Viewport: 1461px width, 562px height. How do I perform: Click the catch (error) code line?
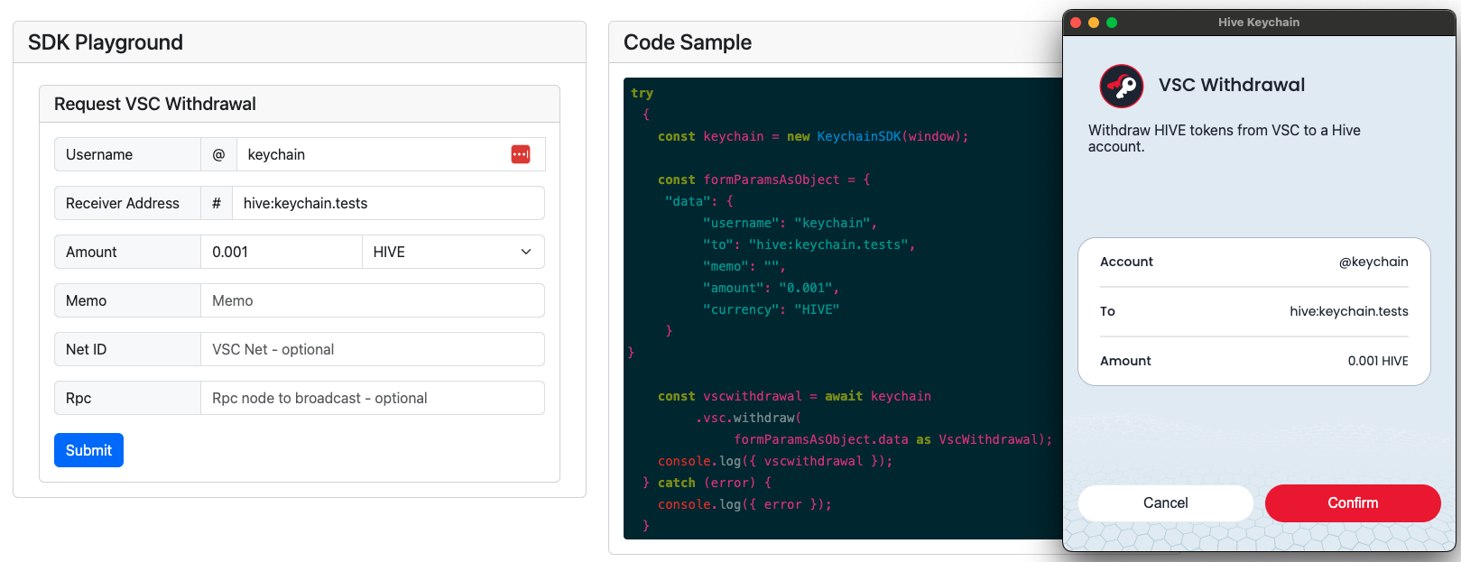point(707,483)
